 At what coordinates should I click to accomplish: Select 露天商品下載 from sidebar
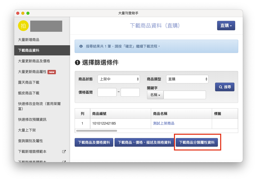29,82
